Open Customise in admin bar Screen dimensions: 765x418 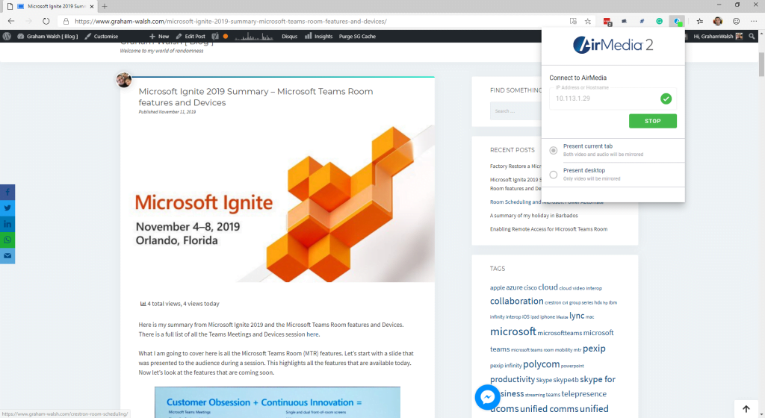pos(102,36)
